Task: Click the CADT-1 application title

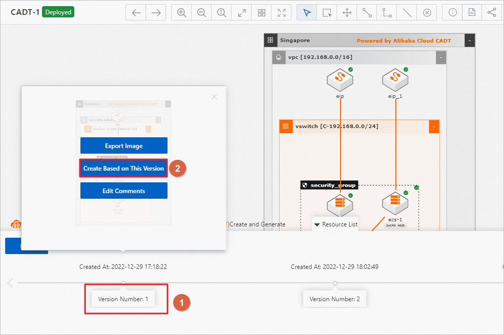Action: point(25,12)
